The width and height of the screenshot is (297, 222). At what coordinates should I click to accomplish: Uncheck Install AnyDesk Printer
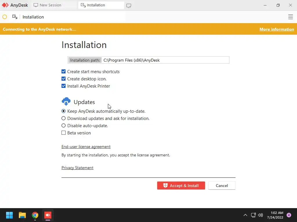[x=64, y=86]
